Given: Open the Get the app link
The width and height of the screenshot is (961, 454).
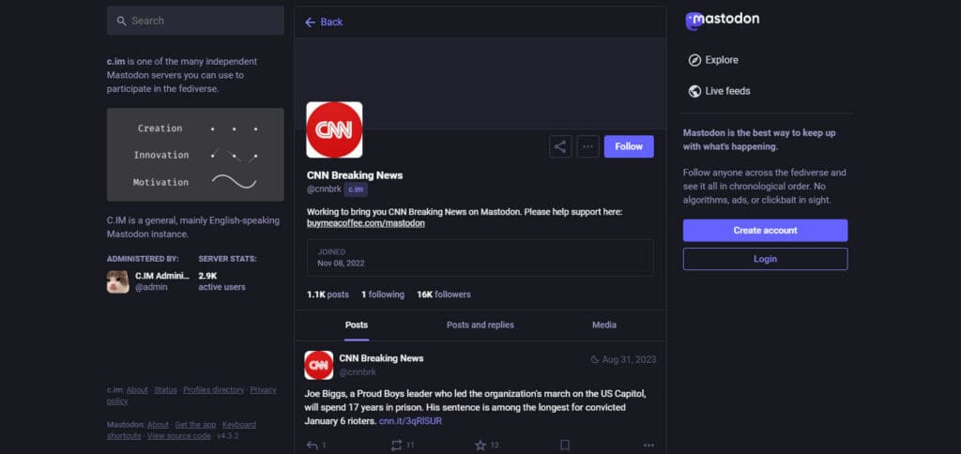Looking at the screenshot, I should click(x=195, y=425).
